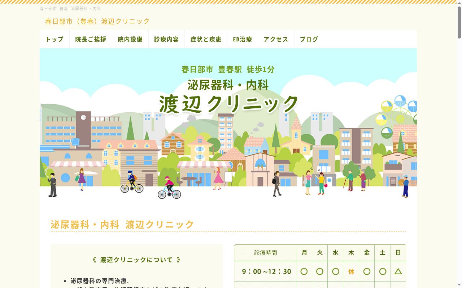Click the 火 column header
462x288 pixels.
320,253
